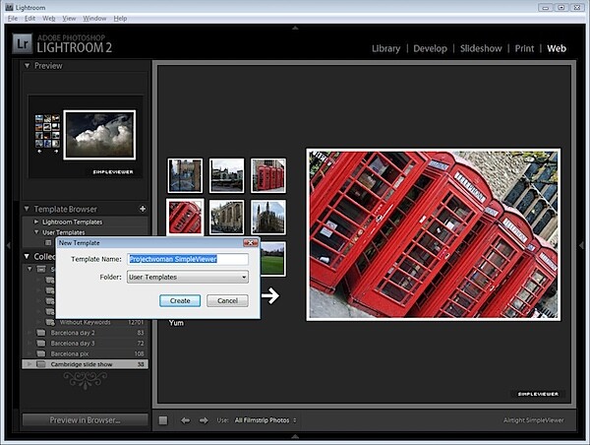Collapse the Preview panel triangle
590x445 pixels.
tap(27, 65)
